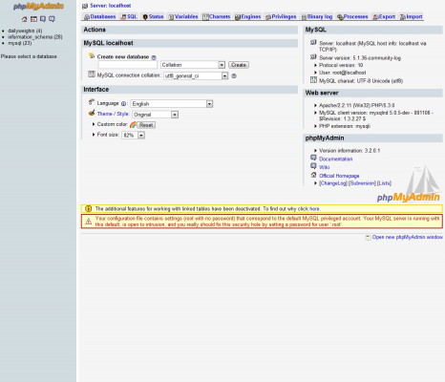Switch to the Databases tab
The height and width of the screenshot is (382, 445).
pyautogui.click(x=99, y=17)
